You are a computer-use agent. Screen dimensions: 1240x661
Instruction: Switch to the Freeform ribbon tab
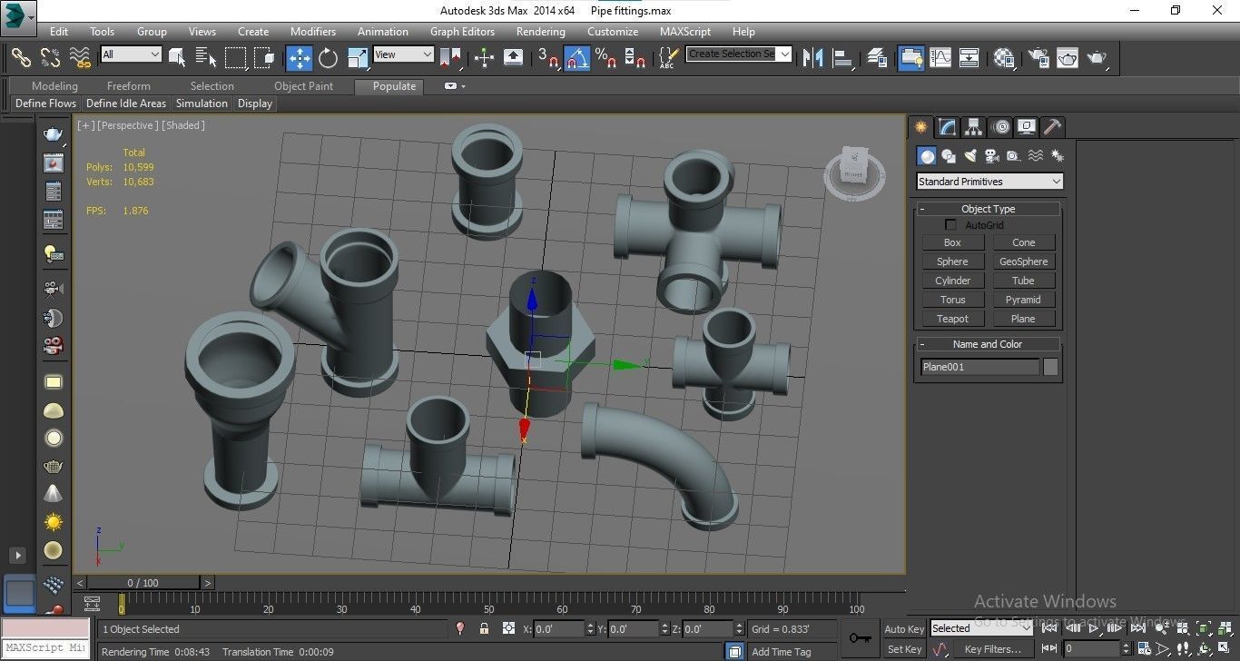click(129, 86)
